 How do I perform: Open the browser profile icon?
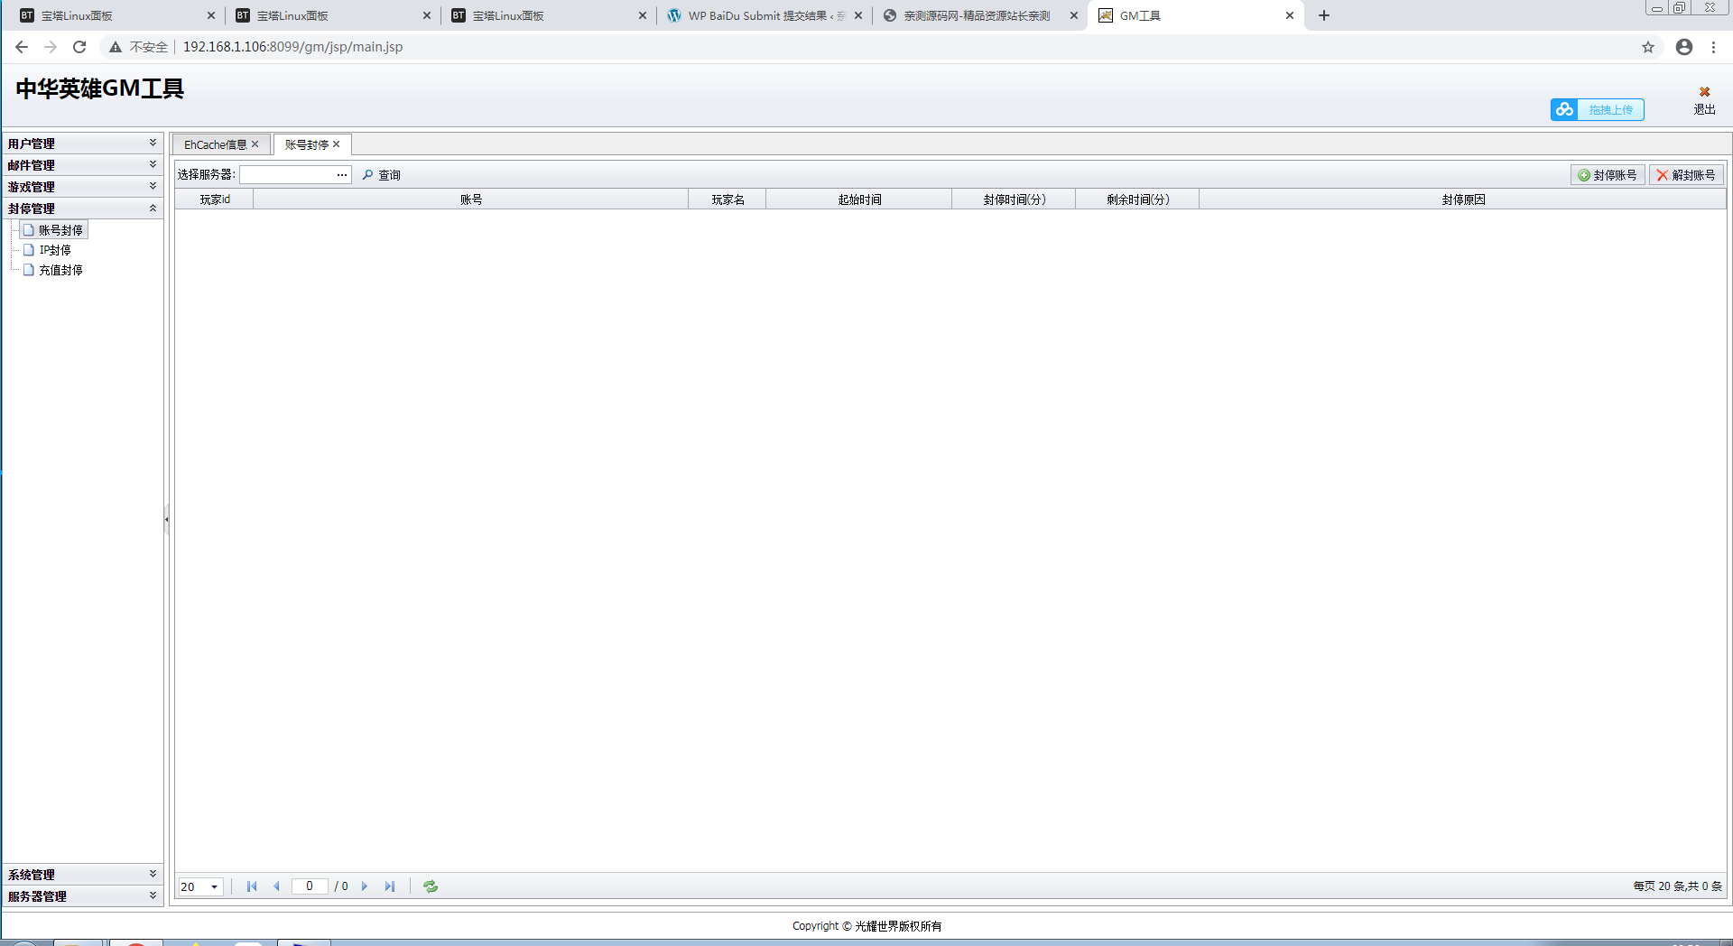(1684, 47)
